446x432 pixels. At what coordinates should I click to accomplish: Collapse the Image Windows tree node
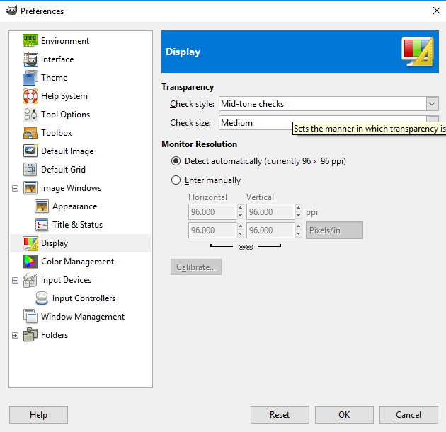(x=16, y=188)
